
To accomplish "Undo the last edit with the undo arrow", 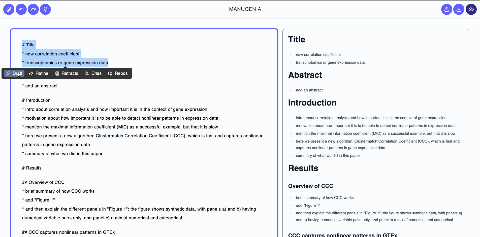I will pyautogui.click(x=21, y=9).
